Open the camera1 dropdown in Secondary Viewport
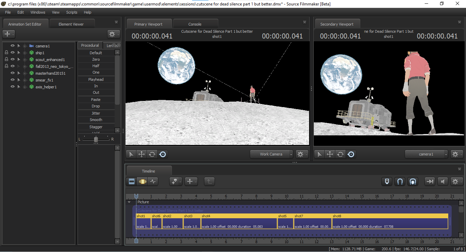 (426, 154)
